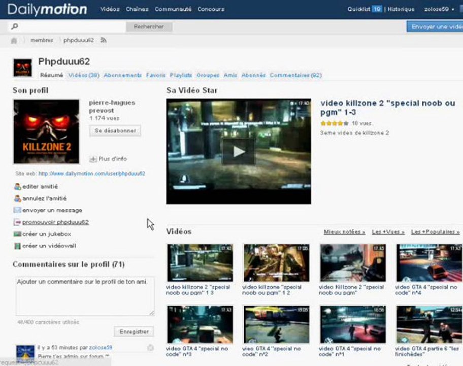The image size is (463, 366).
Task: Switch to Favoris tab
Action: tap(156, 75)
